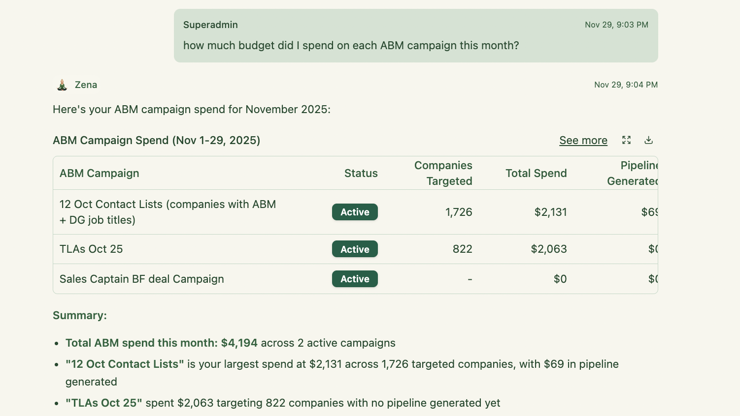
Task: Select the Sales Captain BF deal Campaign row
Action: point(142,279)
